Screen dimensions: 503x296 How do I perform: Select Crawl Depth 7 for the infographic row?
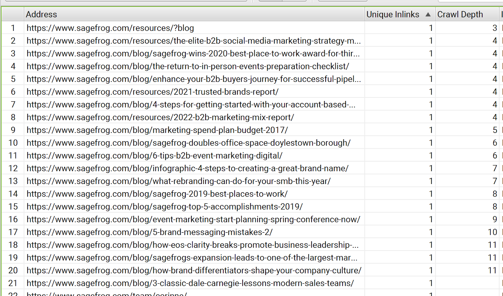point(495,168)
